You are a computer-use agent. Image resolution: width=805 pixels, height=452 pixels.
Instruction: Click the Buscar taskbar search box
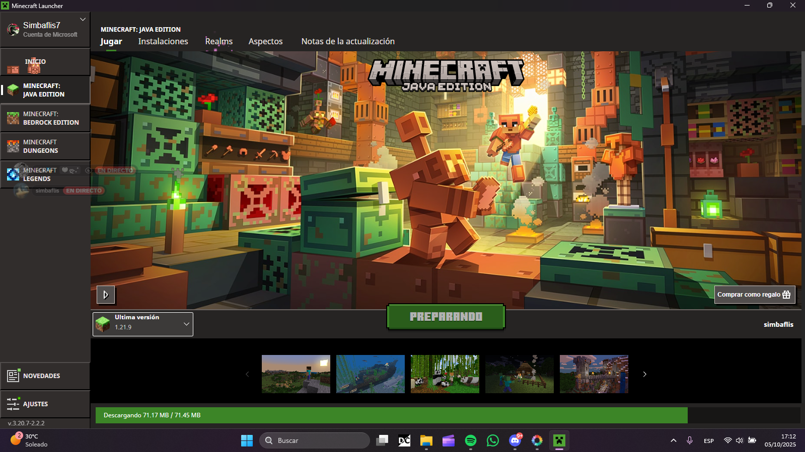tap(315, 440)
